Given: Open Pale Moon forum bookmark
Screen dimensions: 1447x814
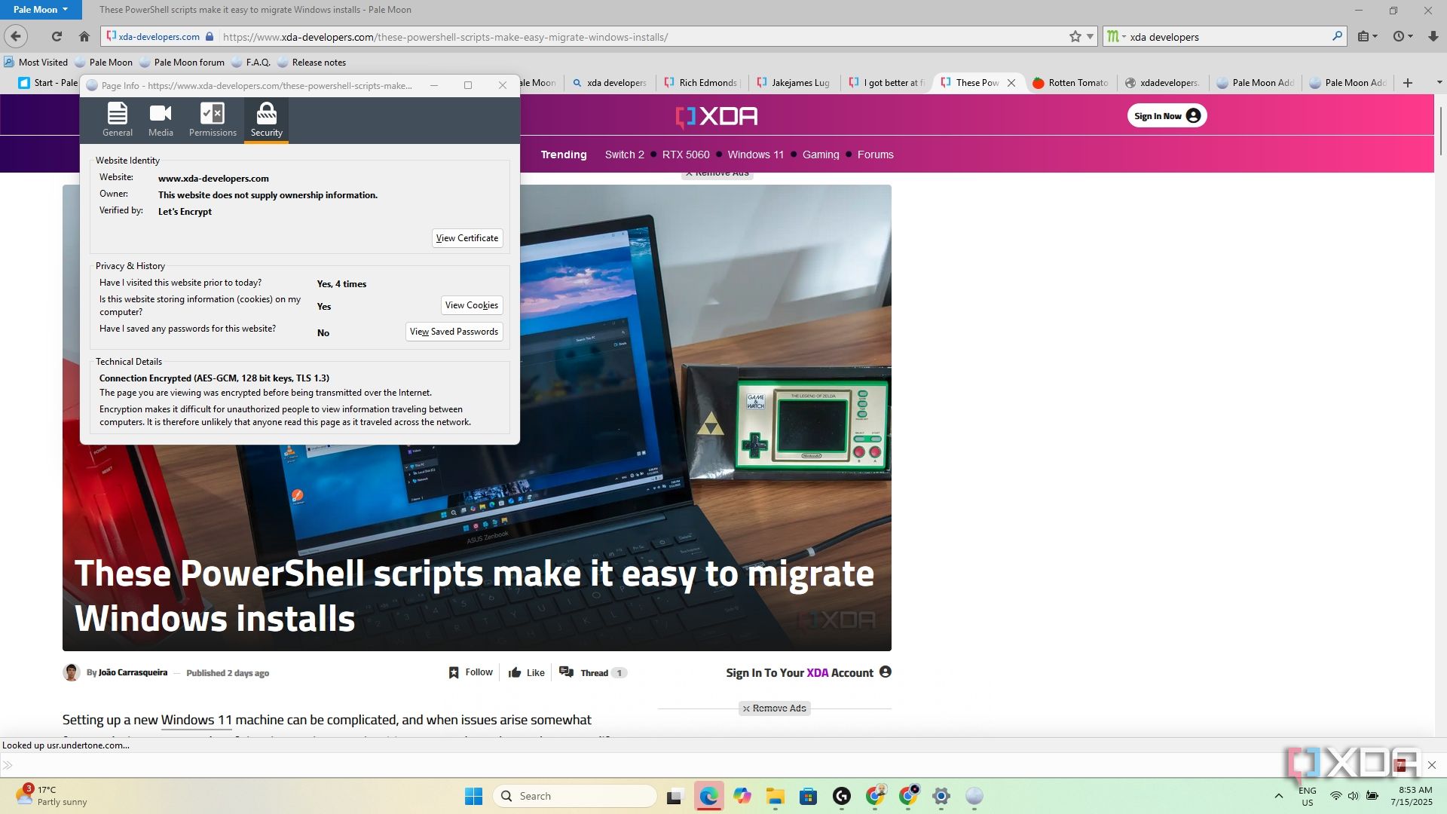Looking at the screenshot, I should (182, 63).
